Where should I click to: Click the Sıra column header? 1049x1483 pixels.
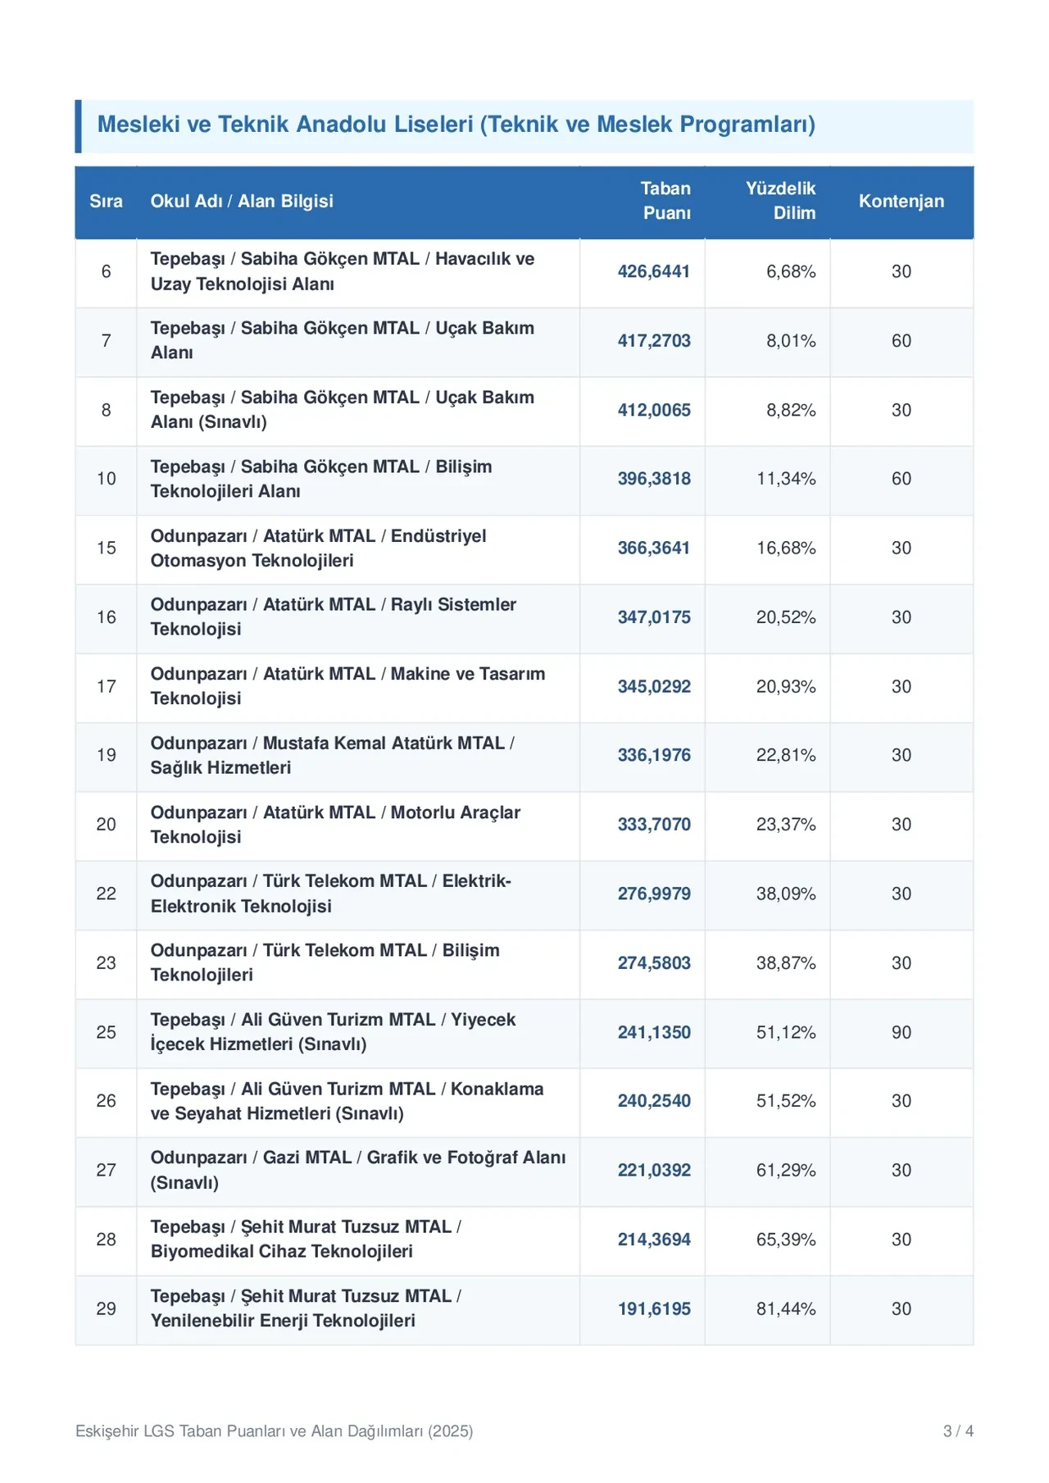click(x=106, y=202)
